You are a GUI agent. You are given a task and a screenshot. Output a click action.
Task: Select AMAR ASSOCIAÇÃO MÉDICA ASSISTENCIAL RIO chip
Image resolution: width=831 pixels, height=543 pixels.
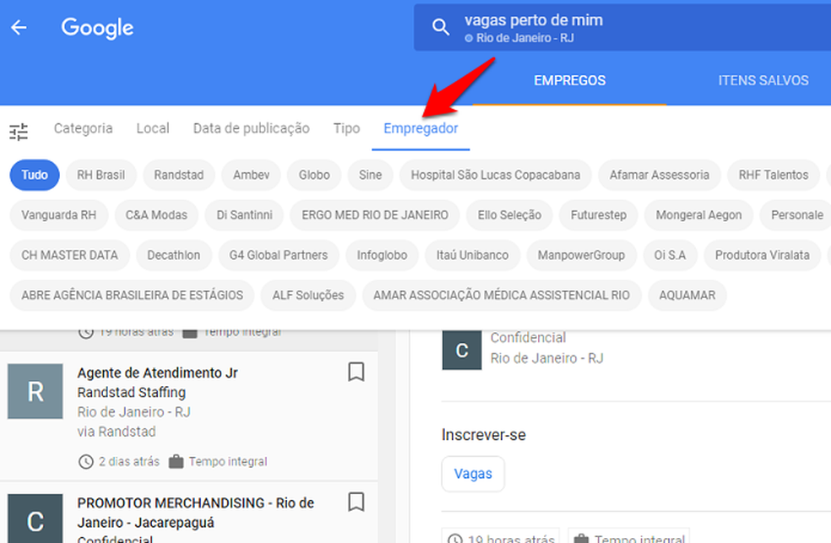[502, 295]
